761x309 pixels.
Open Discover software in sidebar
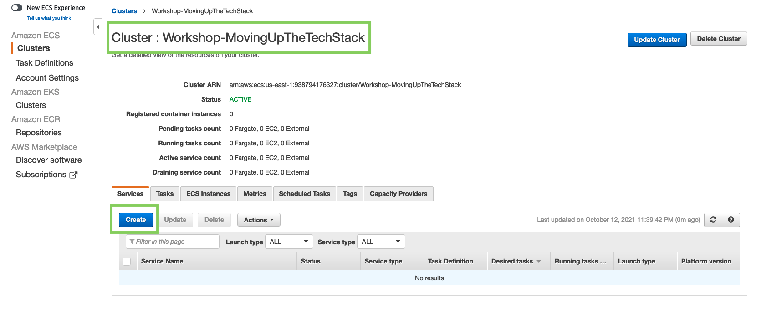click(x=49, y=160)
